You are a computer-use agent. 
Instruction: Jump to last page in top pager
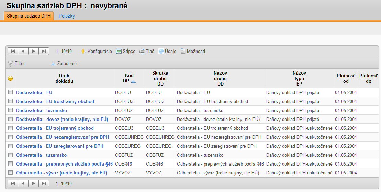(x=44, y=51)
